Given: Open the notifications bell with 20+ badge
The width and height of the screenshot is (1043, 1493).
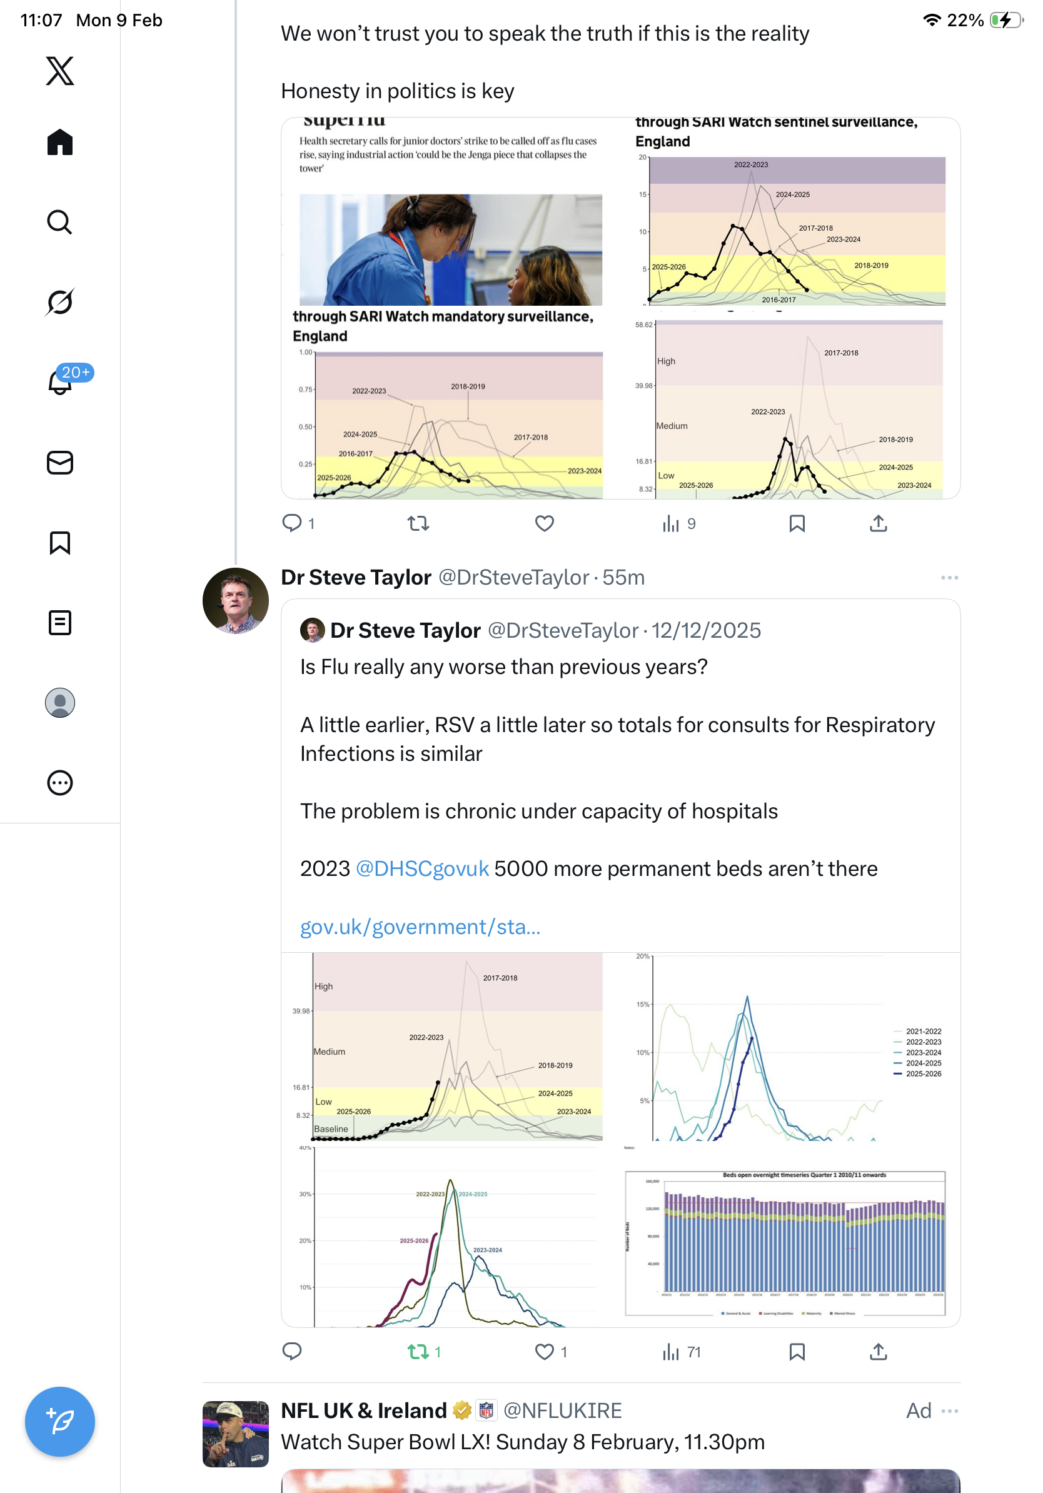Looking at the screenshot, I should [x=60, y=382].
